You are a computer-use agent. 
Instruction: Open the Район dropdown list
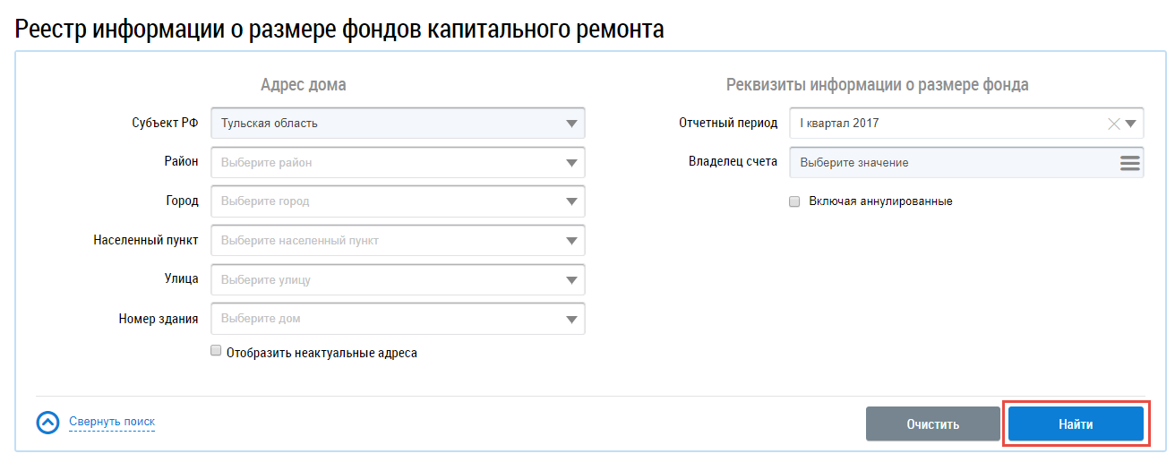coord(571,163)
